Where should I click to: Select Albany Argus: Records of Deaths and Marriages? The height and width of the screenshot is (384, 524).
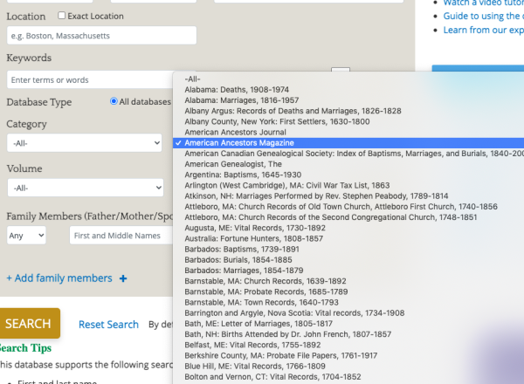pyautogui.click(x=348, y=111)
